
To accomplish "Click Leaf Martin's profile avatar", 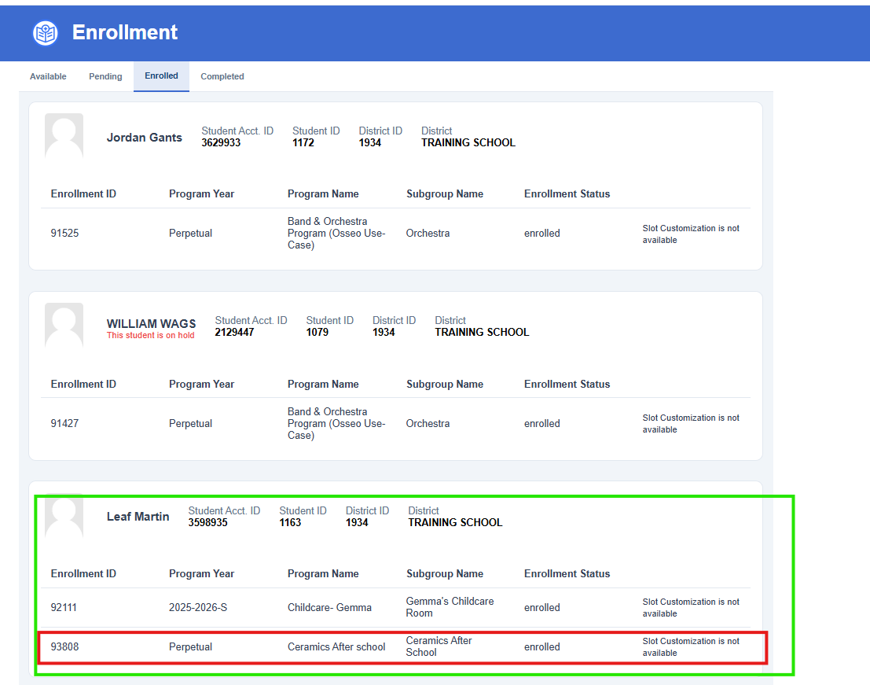I will (64, 516).
